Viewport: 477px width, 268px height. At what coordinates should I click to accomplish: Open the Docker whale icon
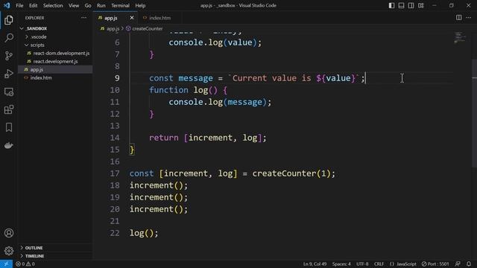[9, 145]
